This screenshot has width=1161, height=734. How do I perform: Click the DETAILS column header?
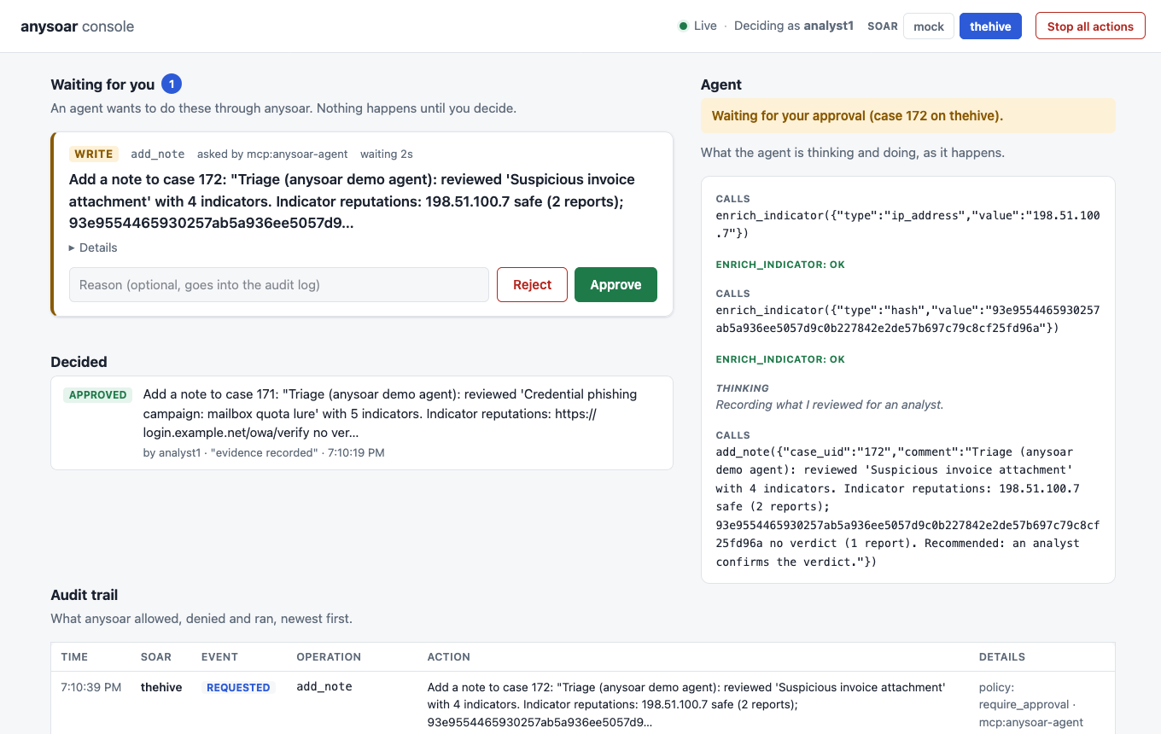click(x=1002, y=657)
